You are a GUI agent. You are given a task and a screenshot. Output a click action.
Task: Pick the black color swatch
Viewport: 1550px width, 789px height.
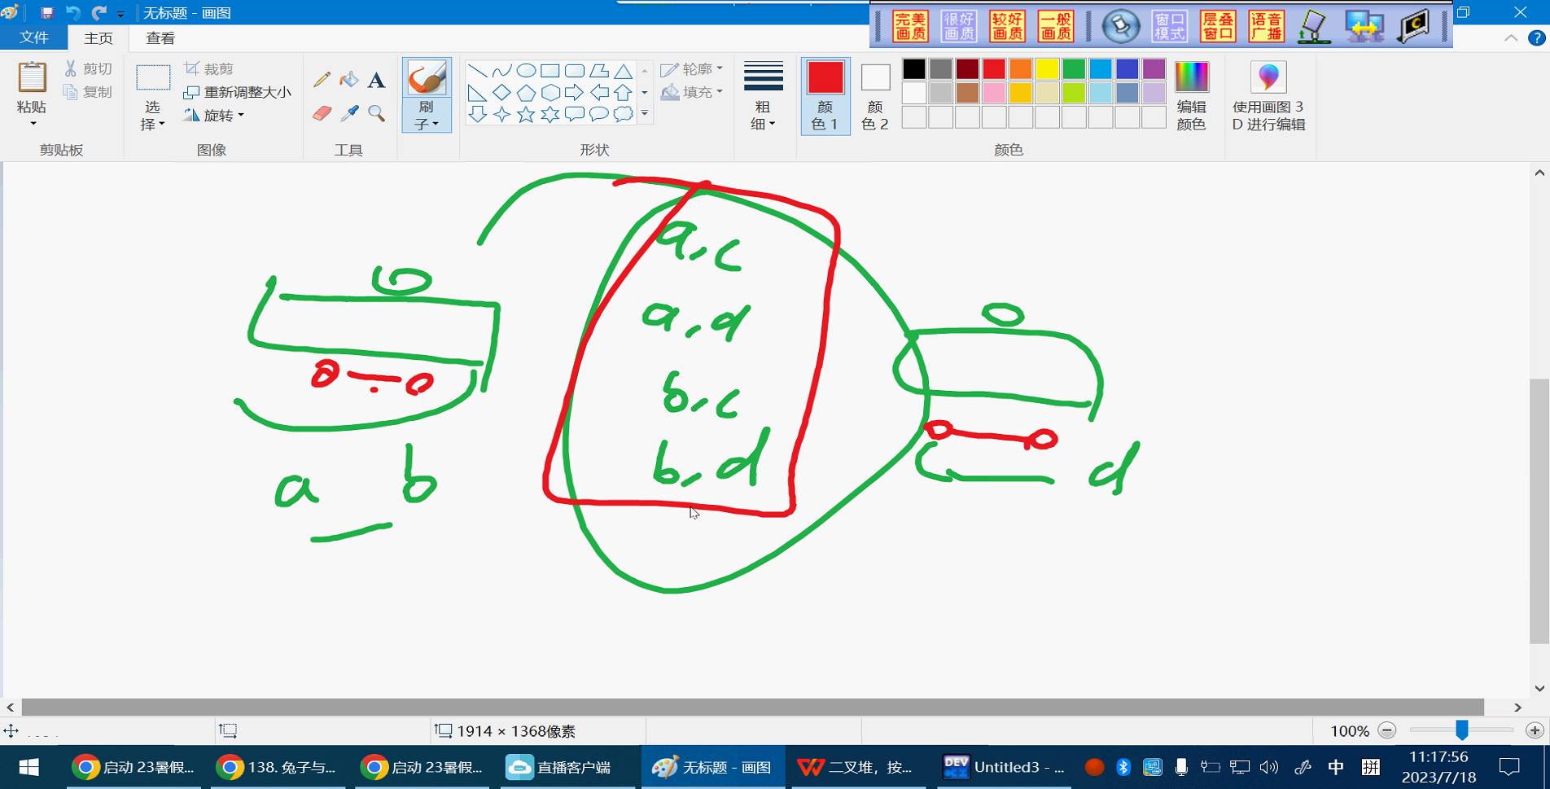point(914,69)
